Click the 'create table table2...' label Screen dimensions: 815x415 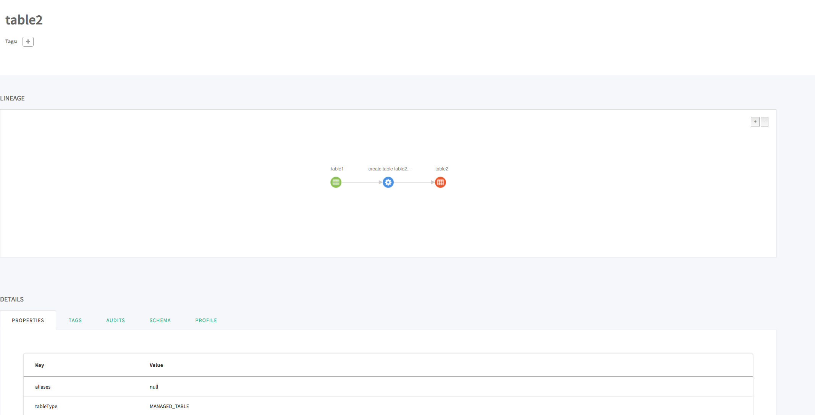(x=389, y=169)
